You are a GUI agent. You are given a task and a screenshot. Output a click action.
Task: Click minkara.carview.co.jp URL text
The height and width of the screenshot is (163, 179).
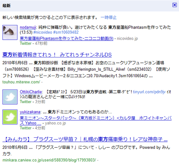[49, 160]
